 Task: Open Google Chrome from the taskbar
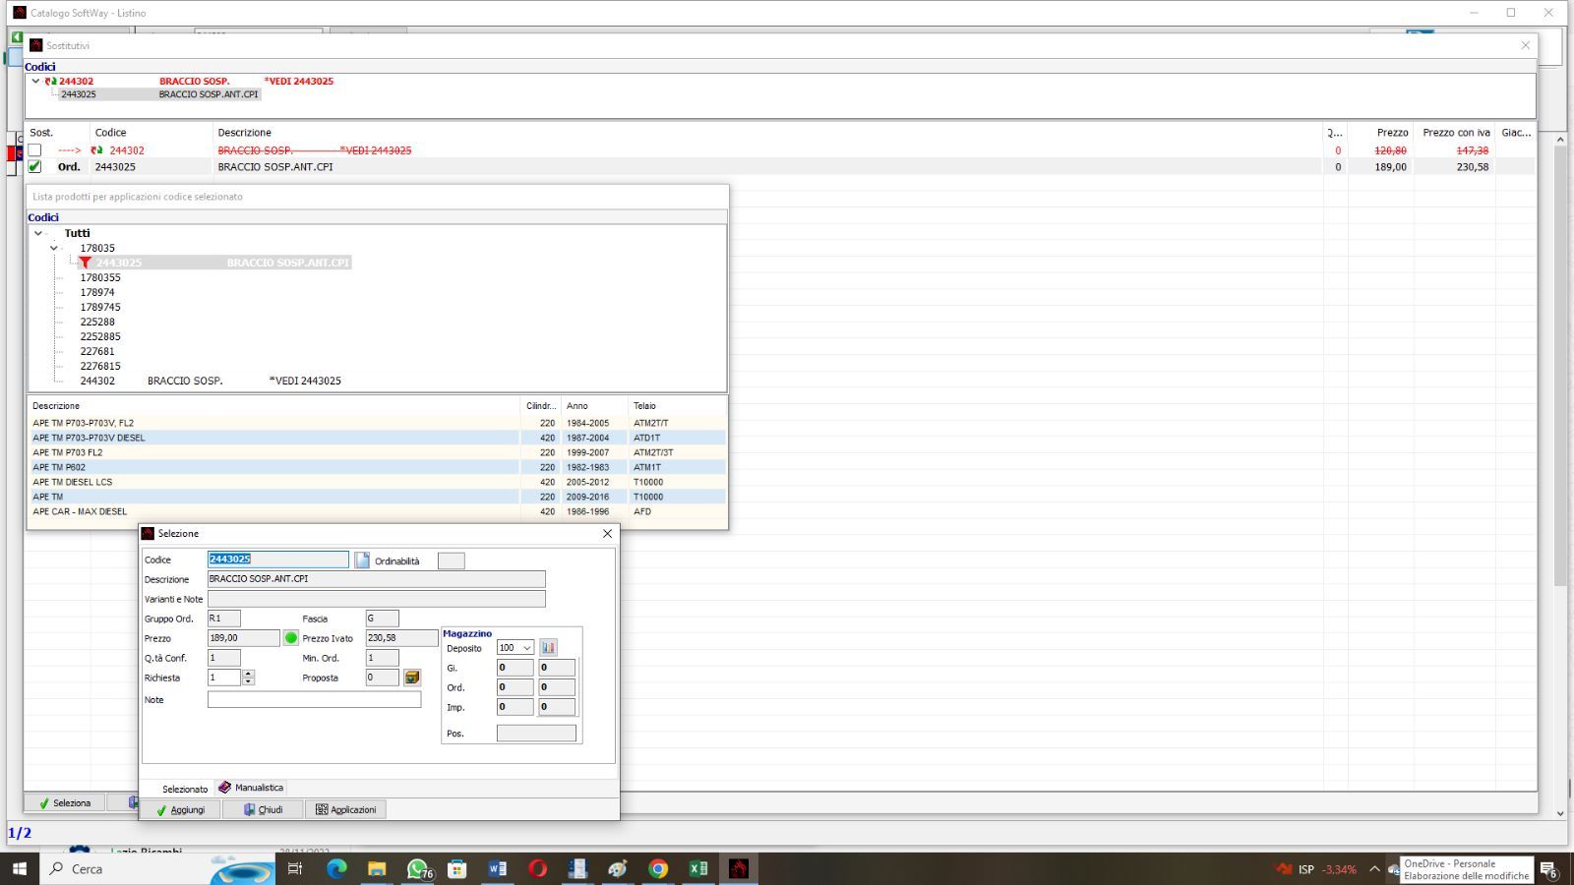[657, 868]
